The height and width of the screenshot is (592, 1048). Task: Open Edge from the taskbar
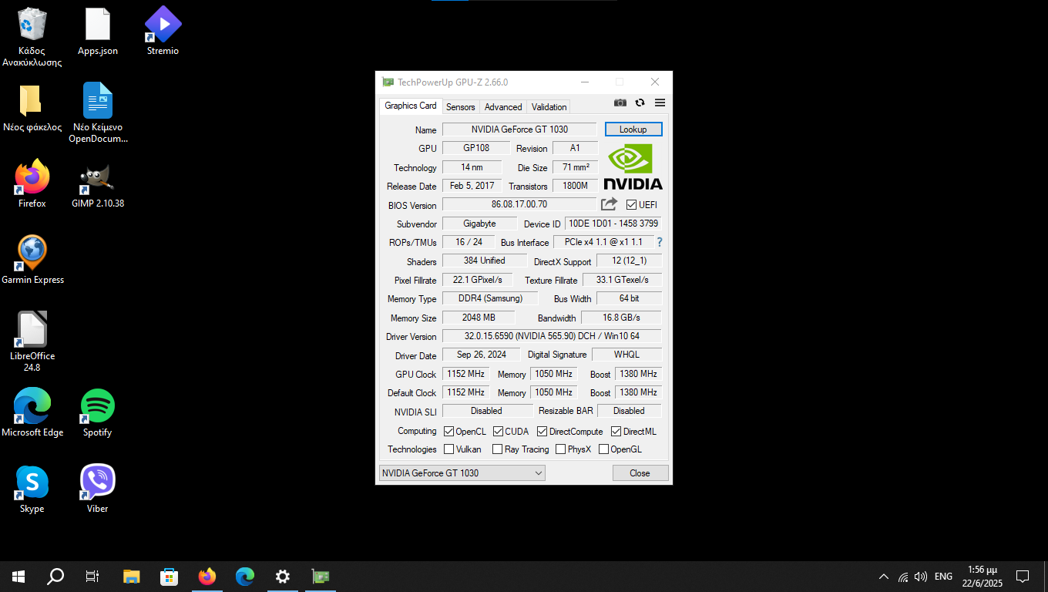tap(245, 577)
